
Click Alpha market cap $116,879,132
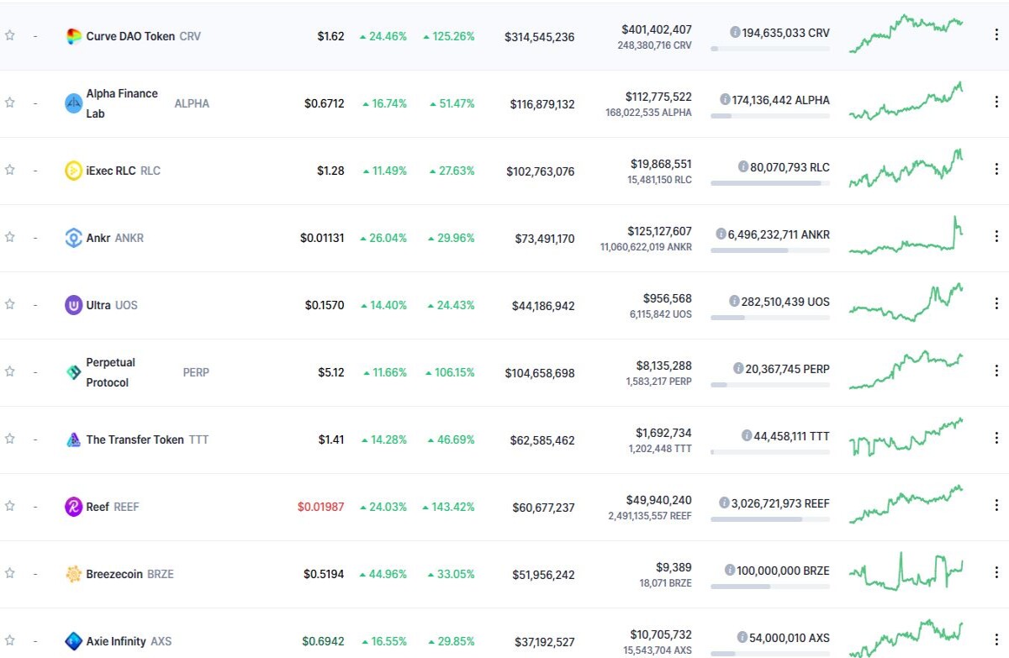tap(542, 104)
